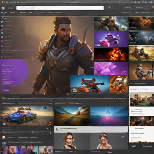The image size is (154, 154).
Task: Focus the white search bar at the top
Action: pos(60,8)
